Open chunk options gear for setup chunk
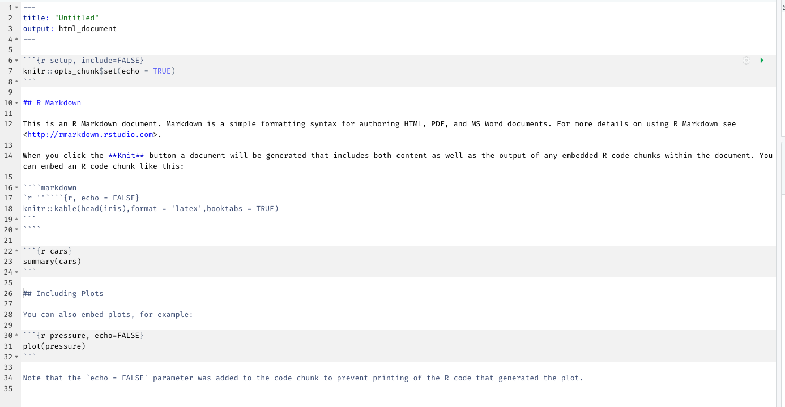Viewport: 785px width, 407px height. (746, 60)
